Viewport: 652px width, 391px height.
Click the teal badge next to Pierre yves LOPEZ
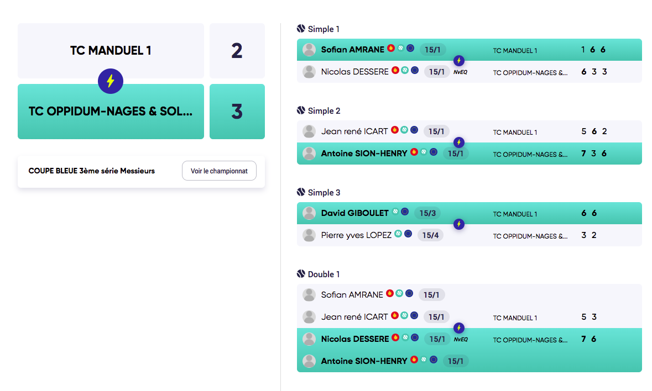coord(398,234)
